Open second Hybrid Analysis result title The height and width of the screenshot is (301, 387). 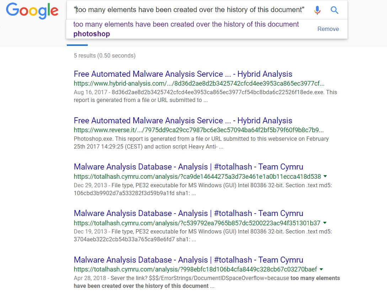click(x=183, y=120)
